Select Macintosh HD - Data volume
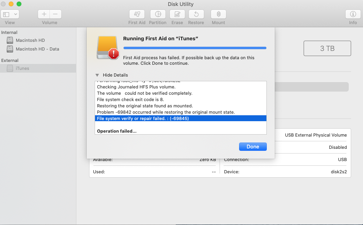Viewport: 363px width, 225px height. [38, 49]
